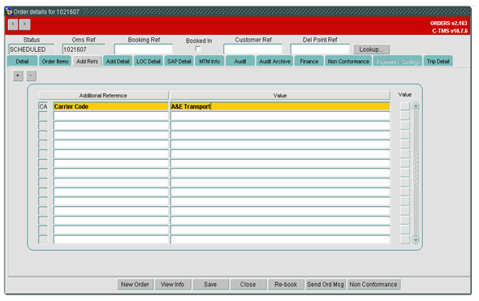Click the Booking Ref input field

[143, 49]
